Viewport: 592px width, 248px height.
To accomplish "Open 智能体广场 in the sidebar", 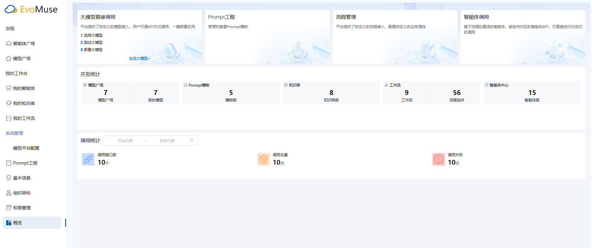I will coord(32,44).
